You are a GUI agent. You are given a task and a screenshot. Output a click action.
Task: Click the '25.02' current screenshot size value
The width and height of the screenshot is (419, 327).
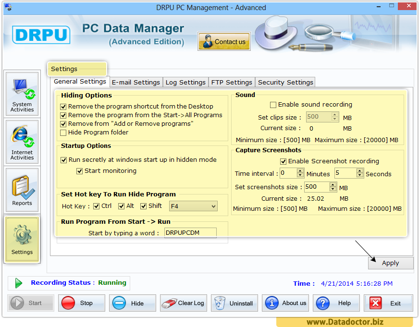tap(315, 199)
